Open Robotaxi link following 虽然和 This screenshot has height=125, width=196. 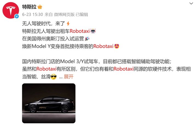47,69
